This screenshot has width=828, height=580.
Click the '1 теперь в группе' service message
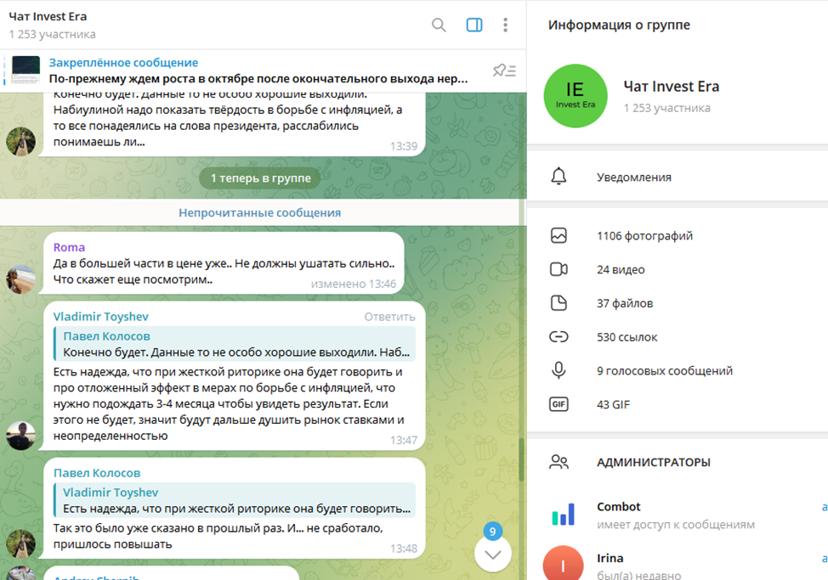pyautogui.click(x=260, y=178)
